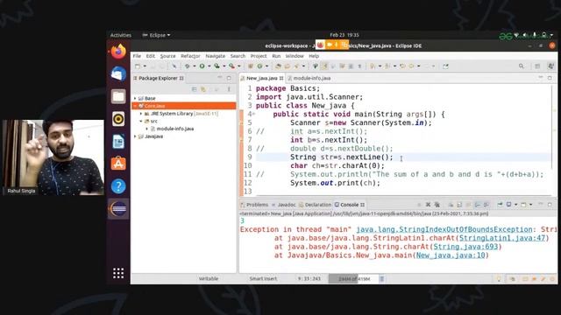Click Remove All Terminated Launches icon
The width and height of the screenshot is (561, 315).
[437, 205]
